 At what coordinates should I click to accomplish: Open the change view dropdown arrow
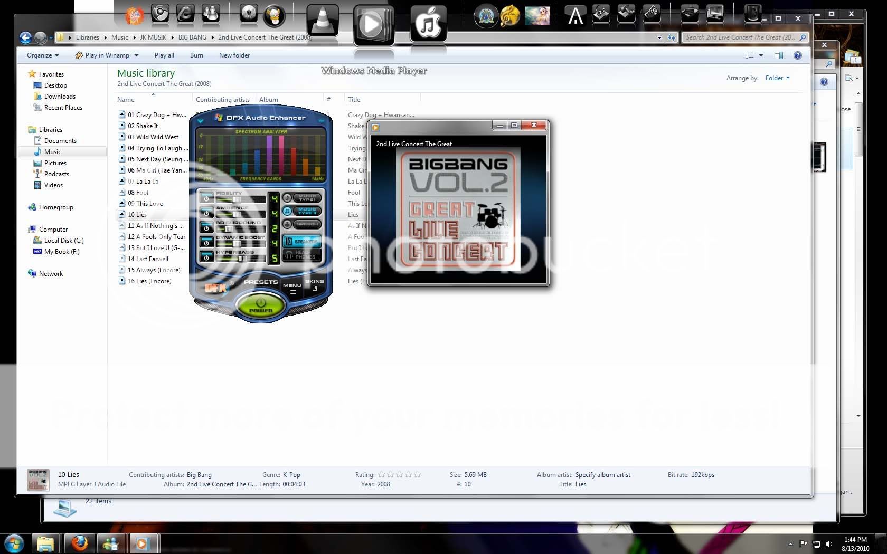click(x=761, y=55)
